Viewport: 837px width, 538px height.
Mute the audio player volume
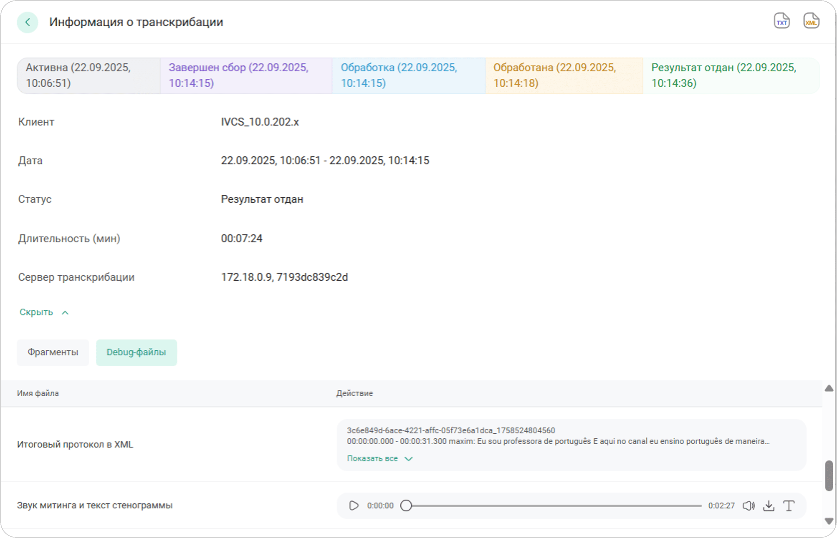[748, 505]
